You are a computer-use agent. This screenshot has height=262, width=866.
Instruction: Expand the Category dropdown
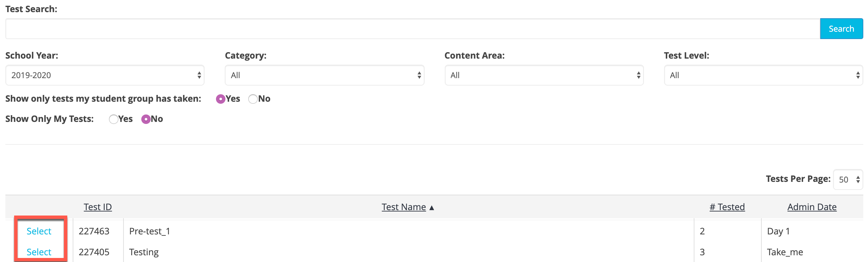(324, 75)
